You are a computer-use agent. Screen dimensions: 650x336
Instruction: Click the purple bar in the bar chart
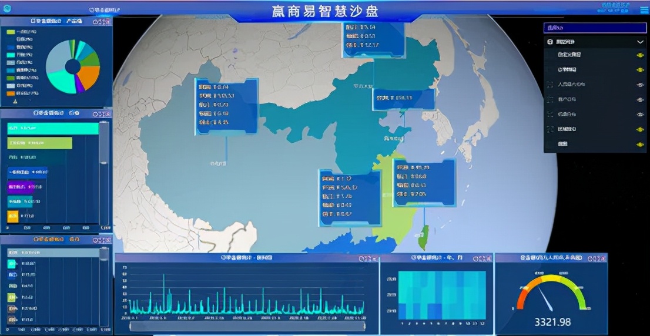21,187
